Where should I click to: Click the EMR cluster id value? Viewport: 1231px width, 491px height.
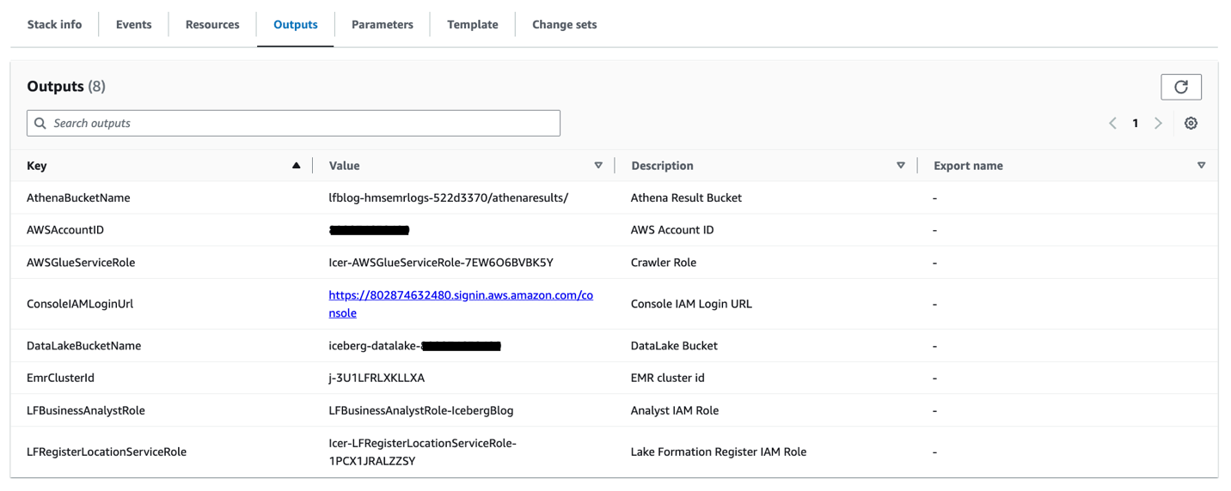[x=377, y=378]
